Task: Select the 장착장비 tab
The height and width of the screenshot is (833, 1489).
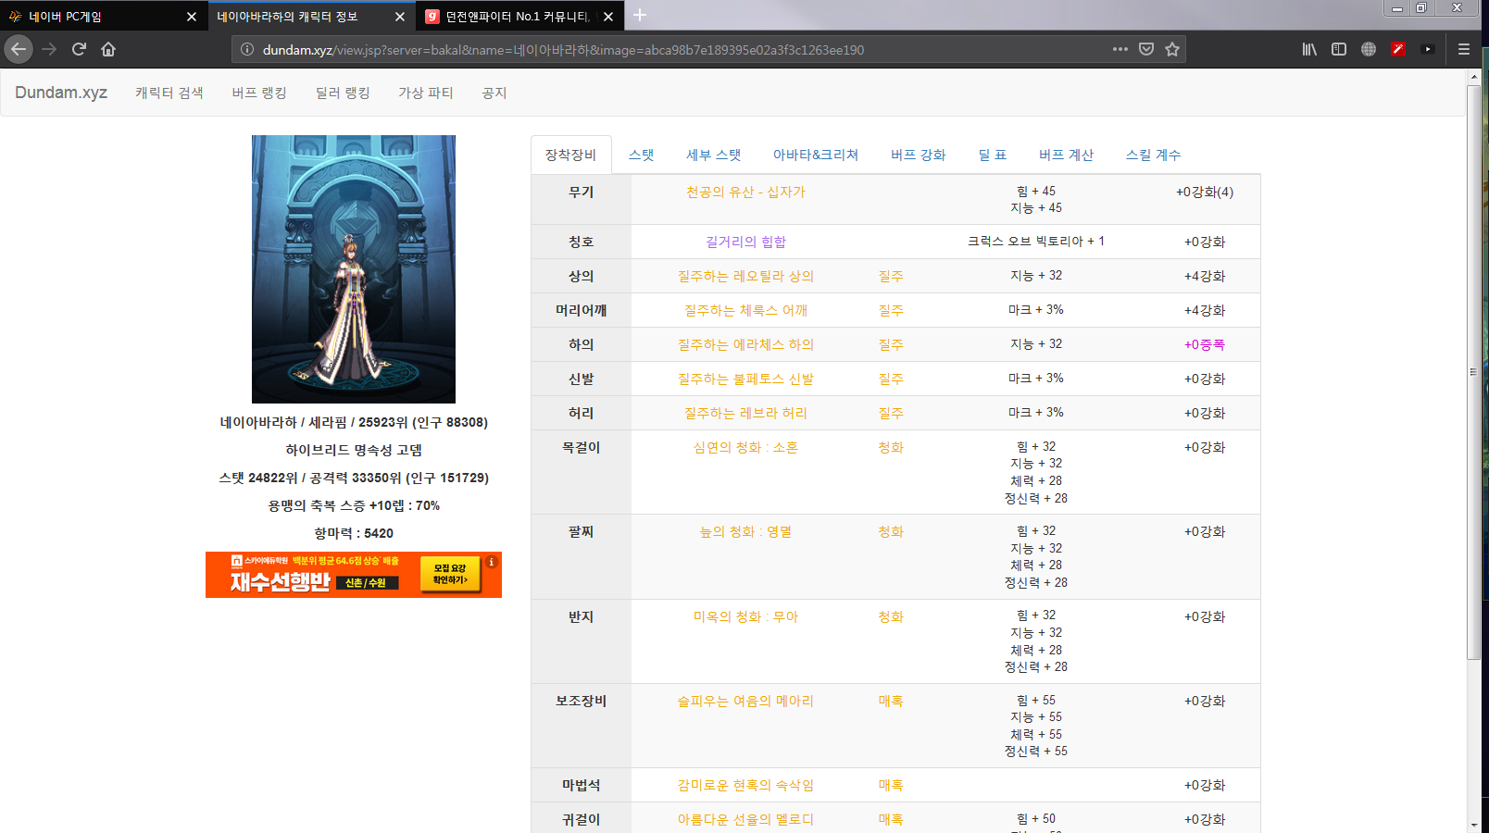Action: click(570, 155)
